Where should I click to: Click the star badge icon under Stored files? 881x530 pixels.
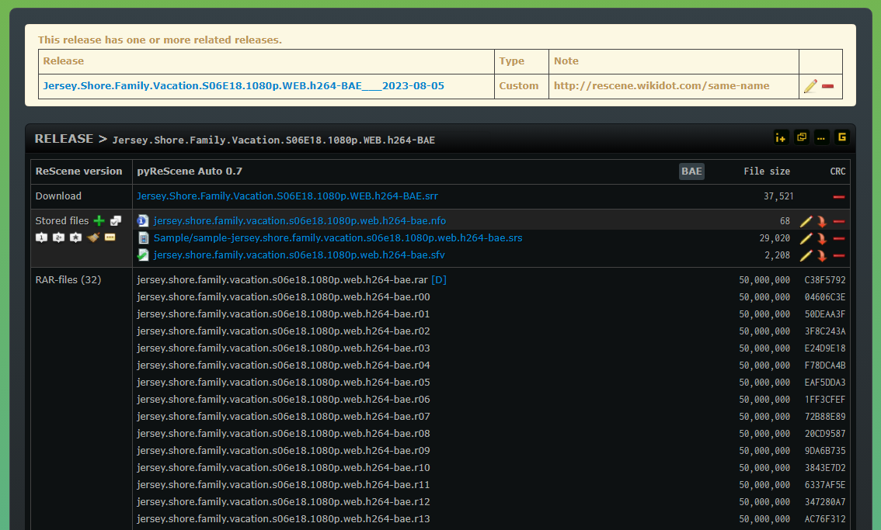tap(75, 237)
